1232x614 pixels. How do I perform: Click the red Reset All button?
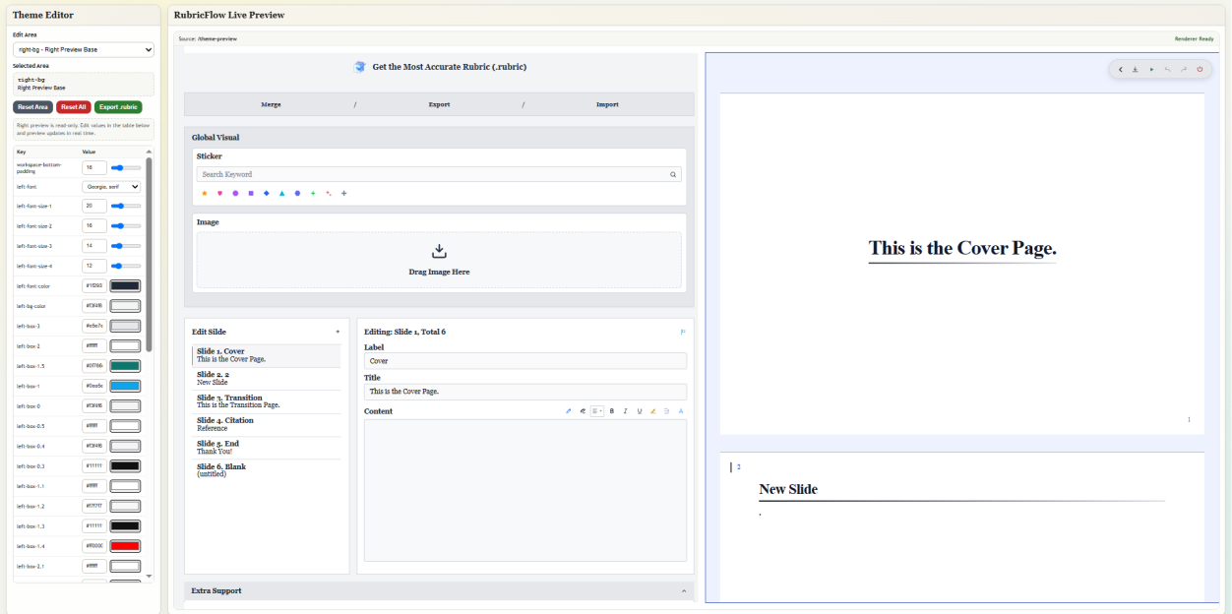tap(74, 106)
